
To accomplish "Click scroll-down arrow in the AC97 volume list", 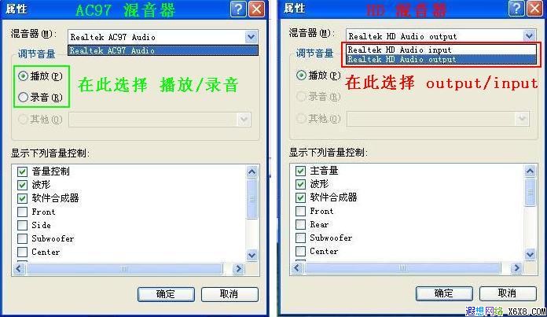I will coord(251,255).
